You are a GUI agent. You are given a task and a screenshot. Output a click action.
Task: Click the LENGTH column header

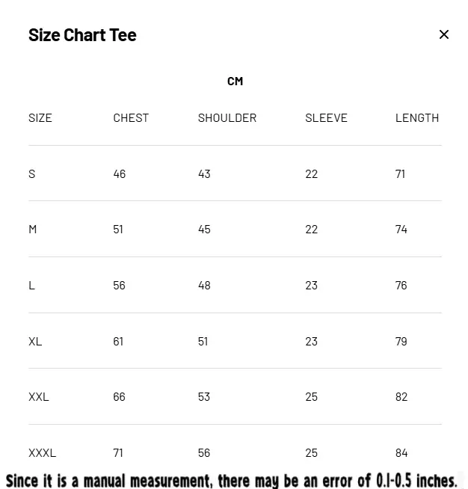(x=417, y=117)
